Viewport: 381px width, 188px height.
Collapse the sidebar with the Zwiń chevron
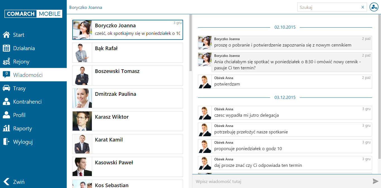click(x=6, y=182)
